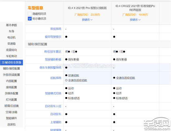Click 倒车车侧预警系统 link

tap(50, 68)
